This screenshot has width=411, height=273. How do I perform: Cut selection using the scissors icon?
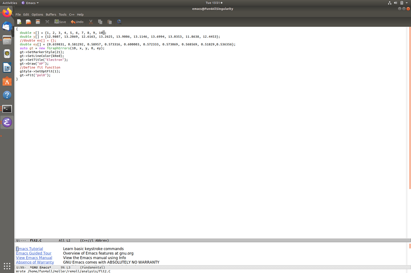90,22
